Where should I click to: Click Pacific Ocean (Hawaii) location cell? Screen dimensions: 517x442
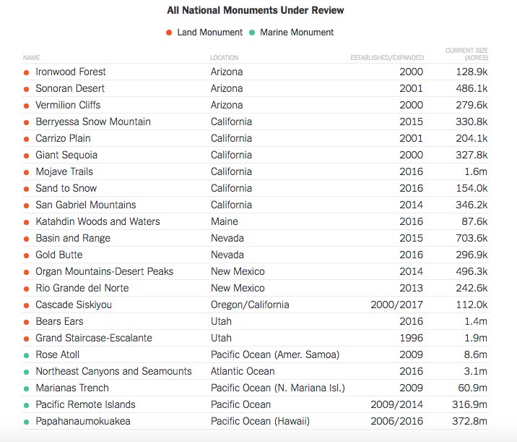260,421
